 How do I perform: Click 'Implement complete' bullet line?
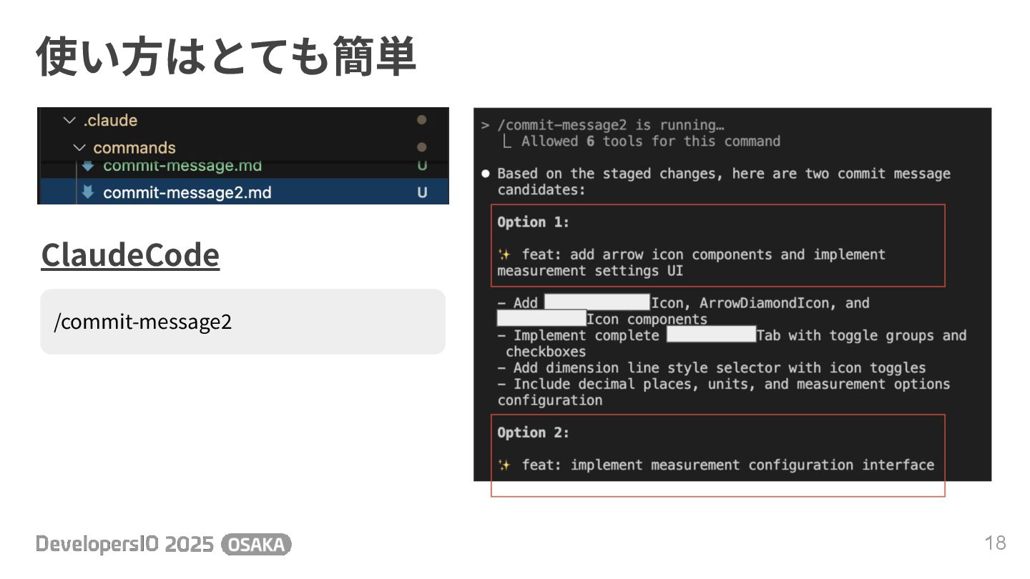tap(732, 335)
